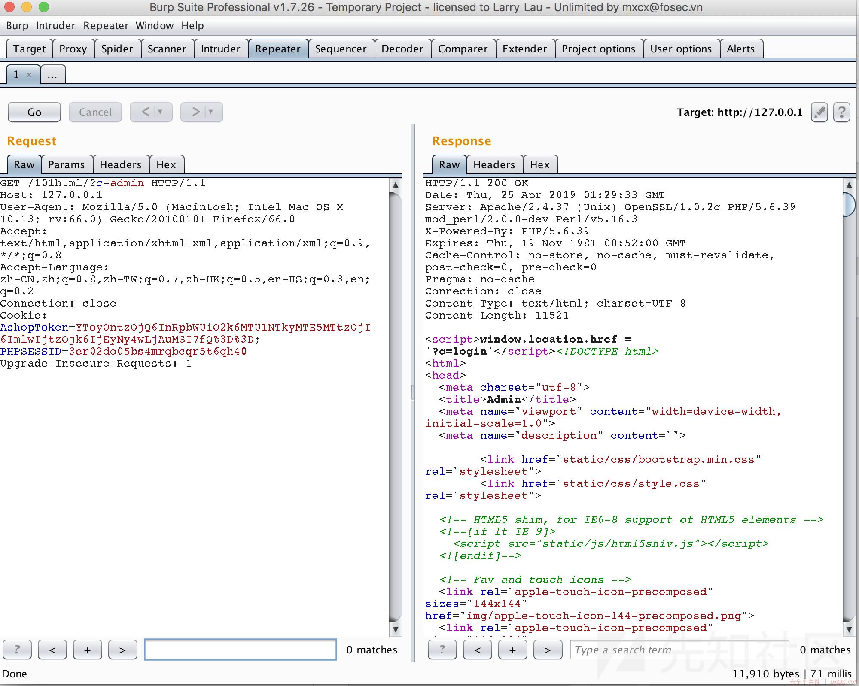This screenshot has width=859, height=686.
Task: Open the Repeater menu in the menu bar
Action: click(106, 26)
